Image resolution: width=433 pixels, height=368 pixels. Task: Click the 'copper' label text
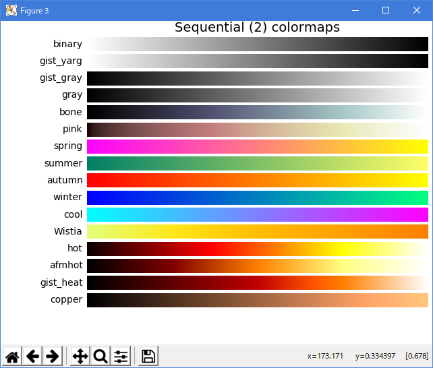(67, 300)
